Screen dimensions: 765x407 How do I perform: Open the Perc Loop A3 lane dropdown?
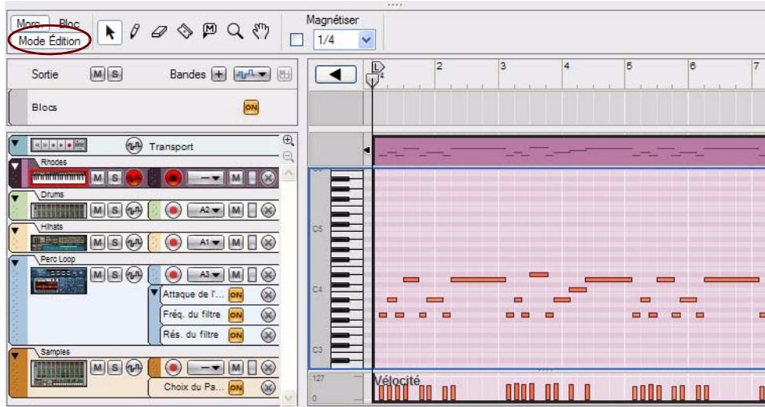[x=205, y=274]
